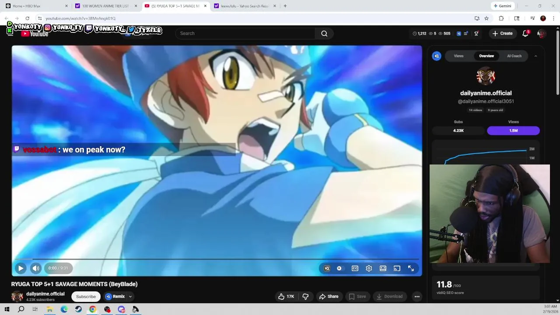
Task: Click the vidIQ logo in the side panel
Action: point(437,56)
